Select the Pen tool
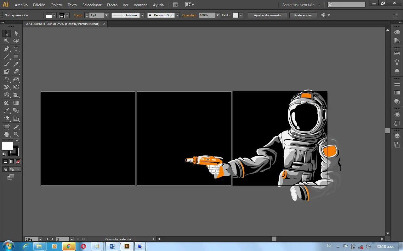Viewport: 403px width, 251px height. [7, 49]
